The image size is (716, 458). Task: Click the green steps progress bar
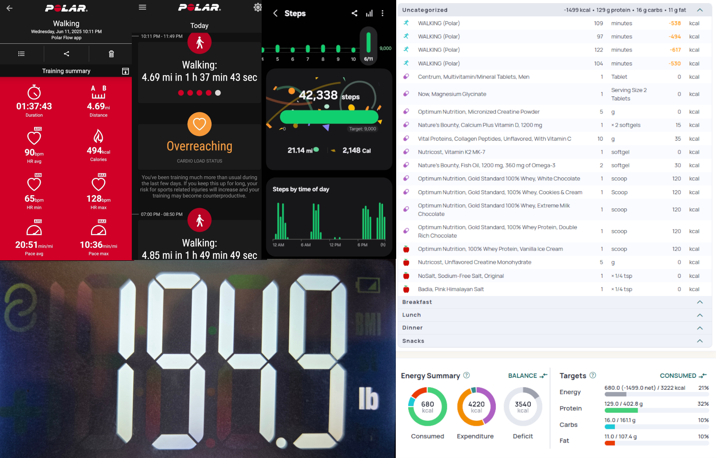click(329, 117)
